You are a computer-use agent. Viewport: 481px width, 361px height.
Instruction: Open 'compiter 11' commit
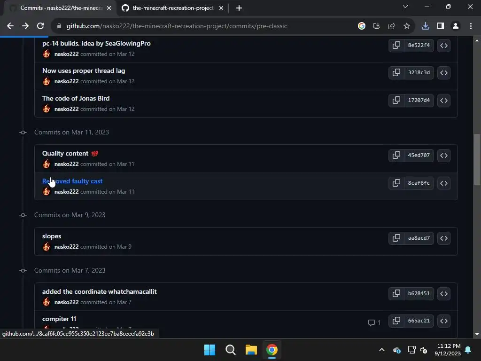59,319
